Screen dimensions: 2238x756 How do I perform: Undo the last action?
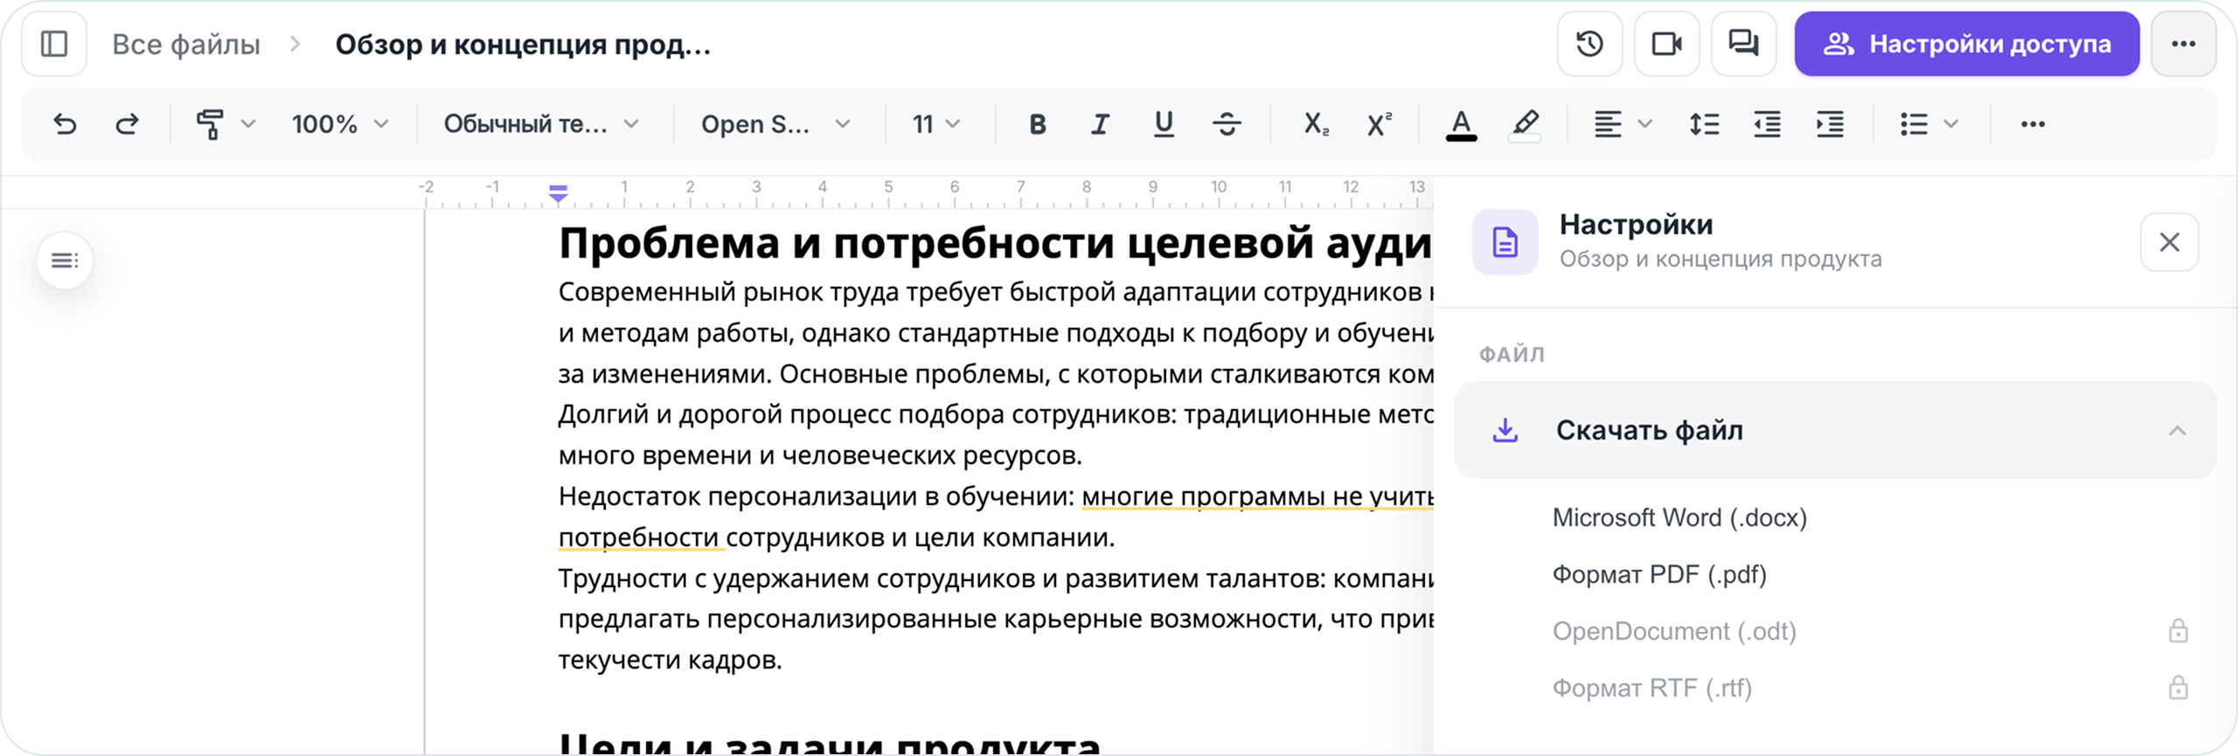point(65,124)
